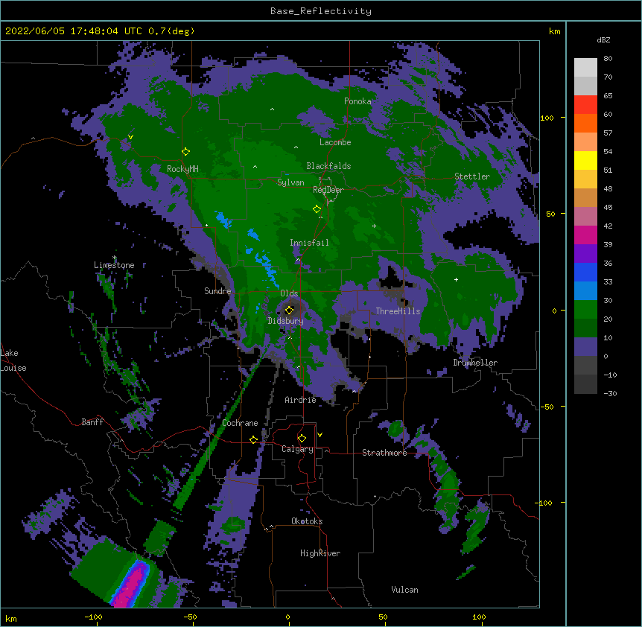The height and width of the screenshot is (627, 642).
Task: Click the Banff town label
Action: (x=92, y=422)
